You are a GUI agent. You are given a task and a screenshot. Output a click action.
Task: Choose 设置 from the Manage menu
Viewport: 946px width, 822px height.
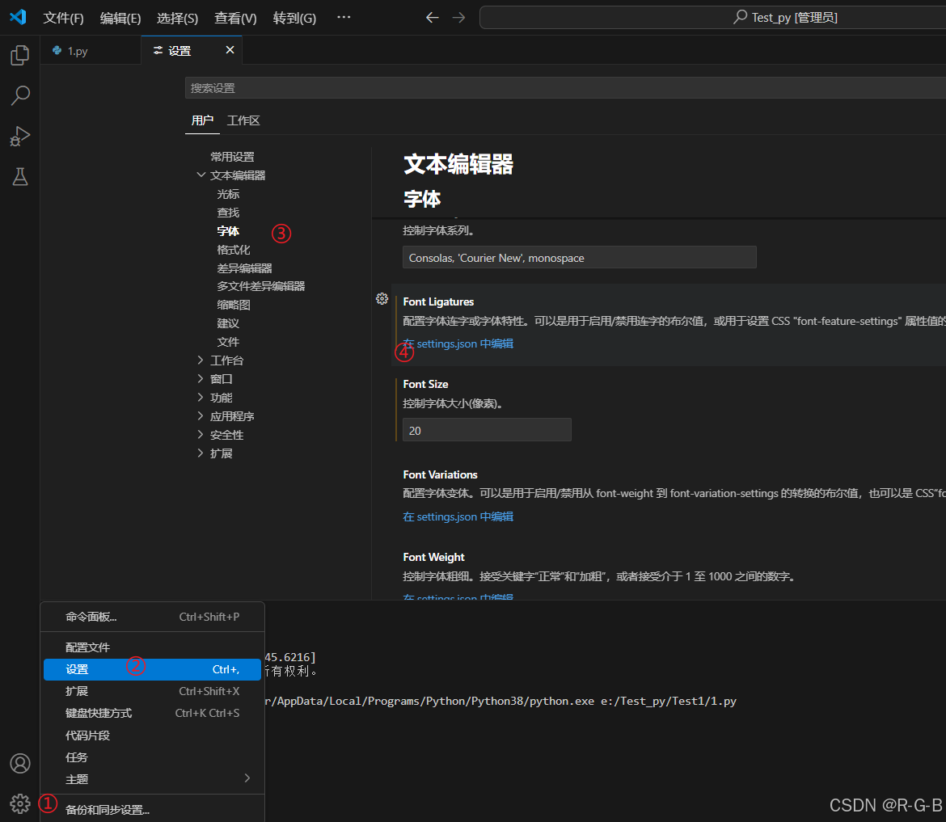152,669
